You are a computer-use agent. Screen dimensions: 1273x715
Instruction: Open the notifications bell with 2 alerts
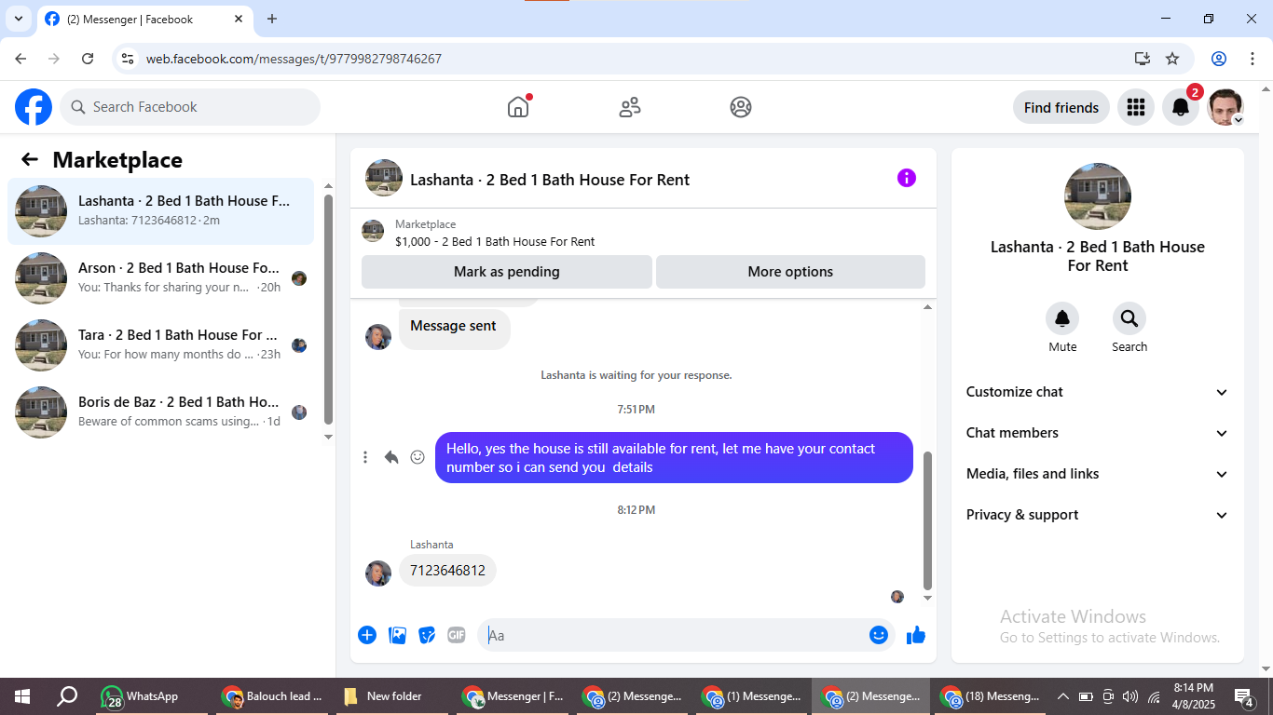pos(1181,107)
